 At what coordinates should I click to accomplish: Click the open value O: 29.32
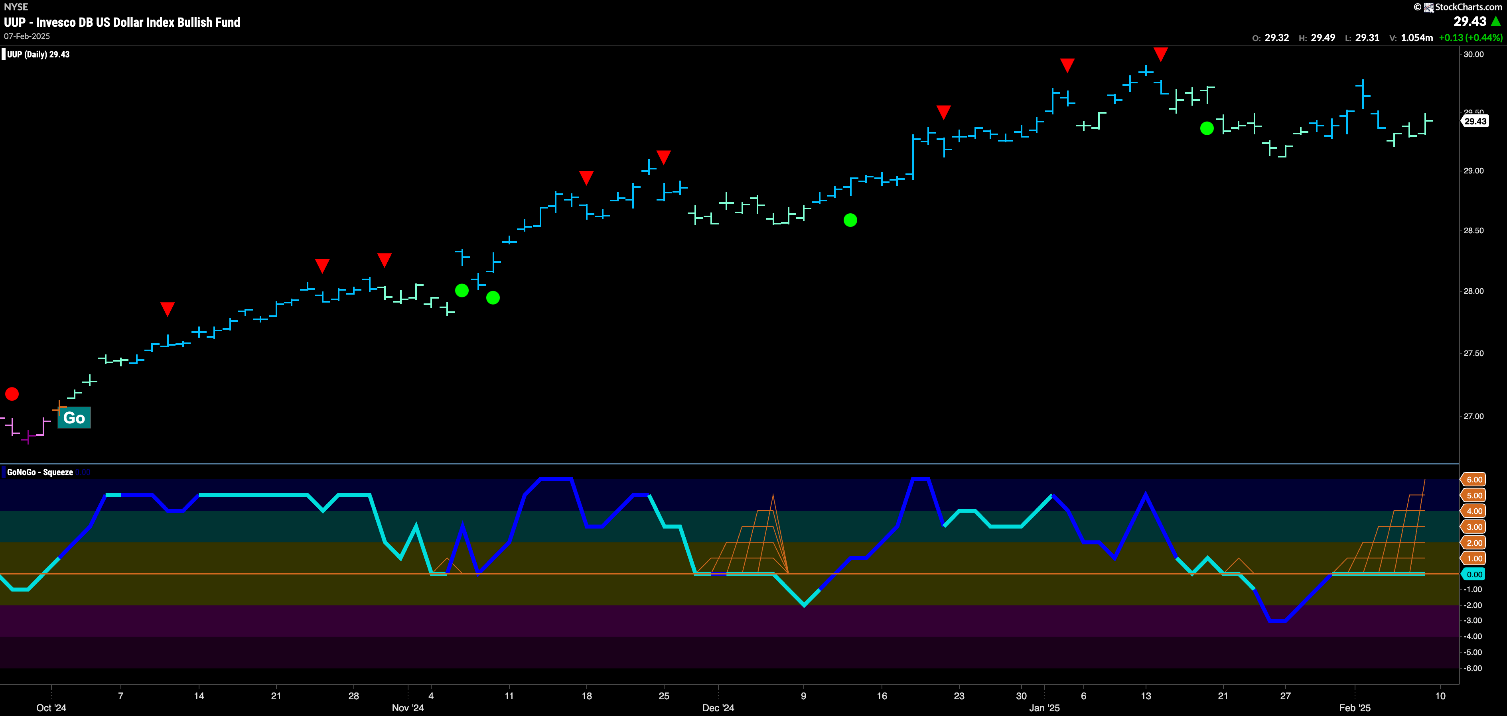point(1270,37)
